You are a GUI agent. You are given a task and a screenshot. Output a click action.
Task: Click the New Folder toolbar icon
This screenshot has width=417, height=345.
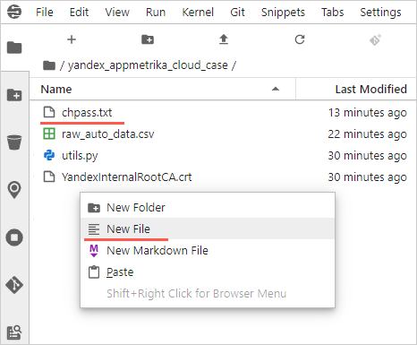(148, 39)
